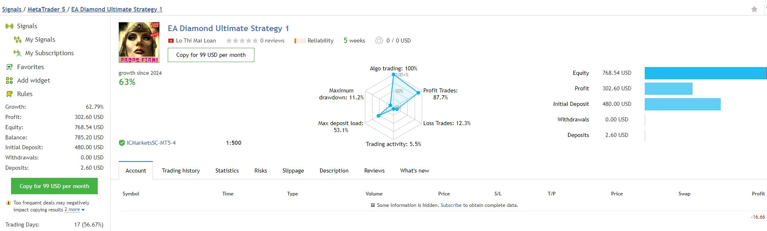The width and height of the screenshot is (767, 231).
Task: Click the star rating reviews row
Action: point(255,40)
